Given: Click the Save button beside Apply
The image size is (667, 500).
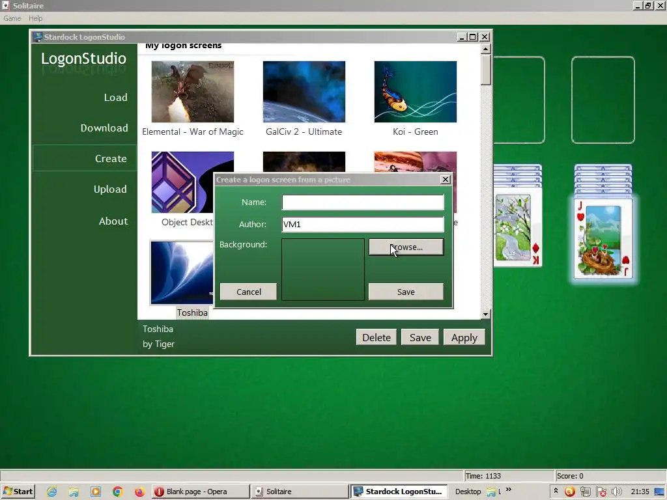Looking at the screenshot, I should (420, 337).
